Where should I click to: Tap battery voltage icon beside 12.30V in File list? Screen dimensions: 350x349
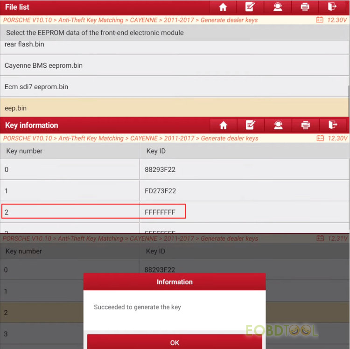(x=320, y=20)
